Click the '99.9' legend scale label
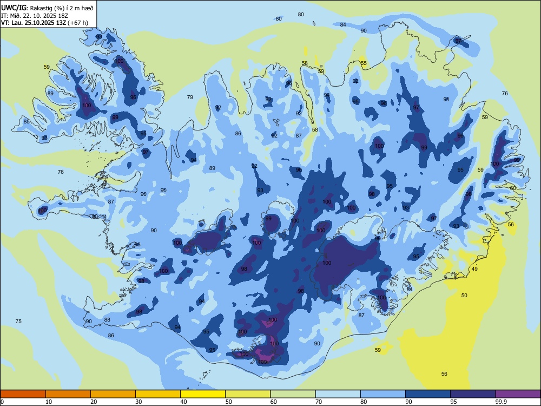 tap(501, 402)
